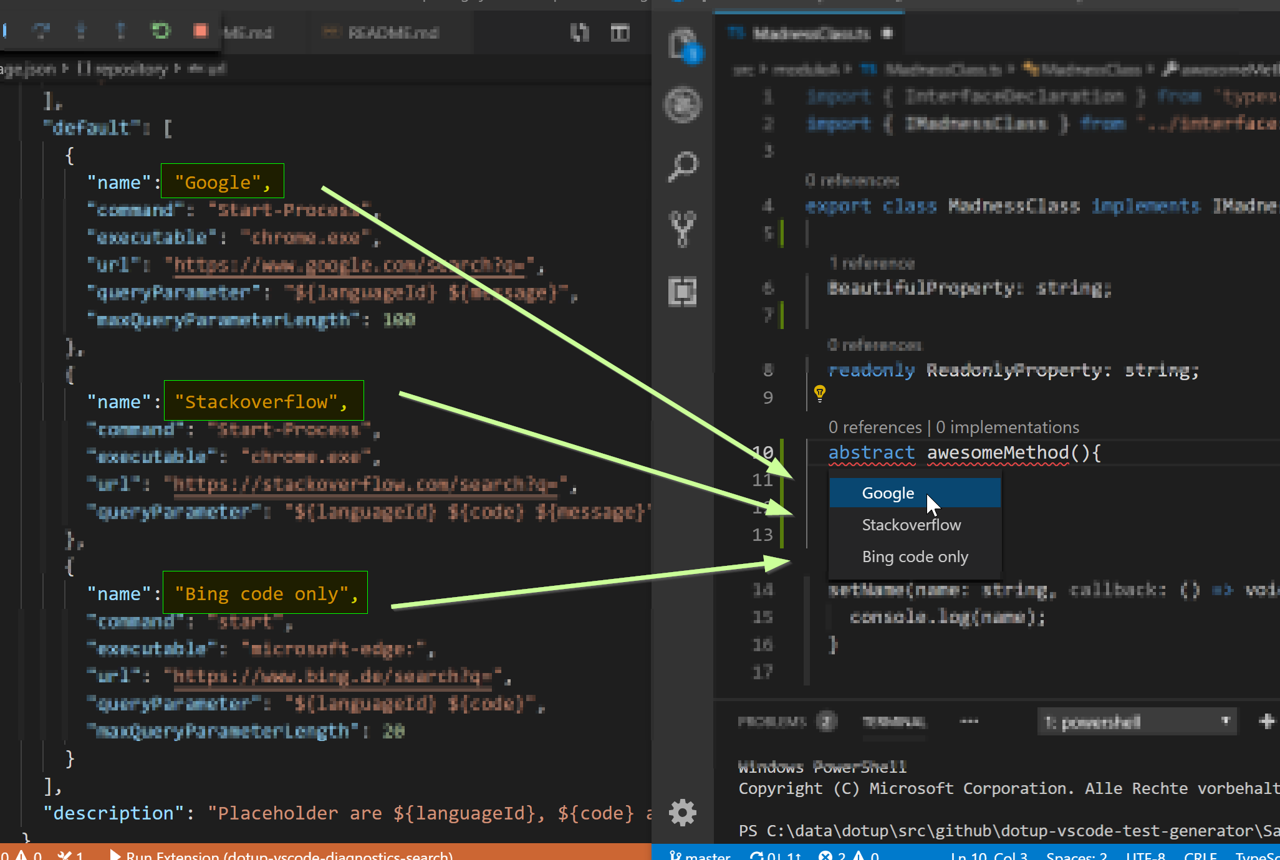Click the Spaces: 2 indentation status item
This screenshot has height=860, width=1280.
pos(1076,855)
